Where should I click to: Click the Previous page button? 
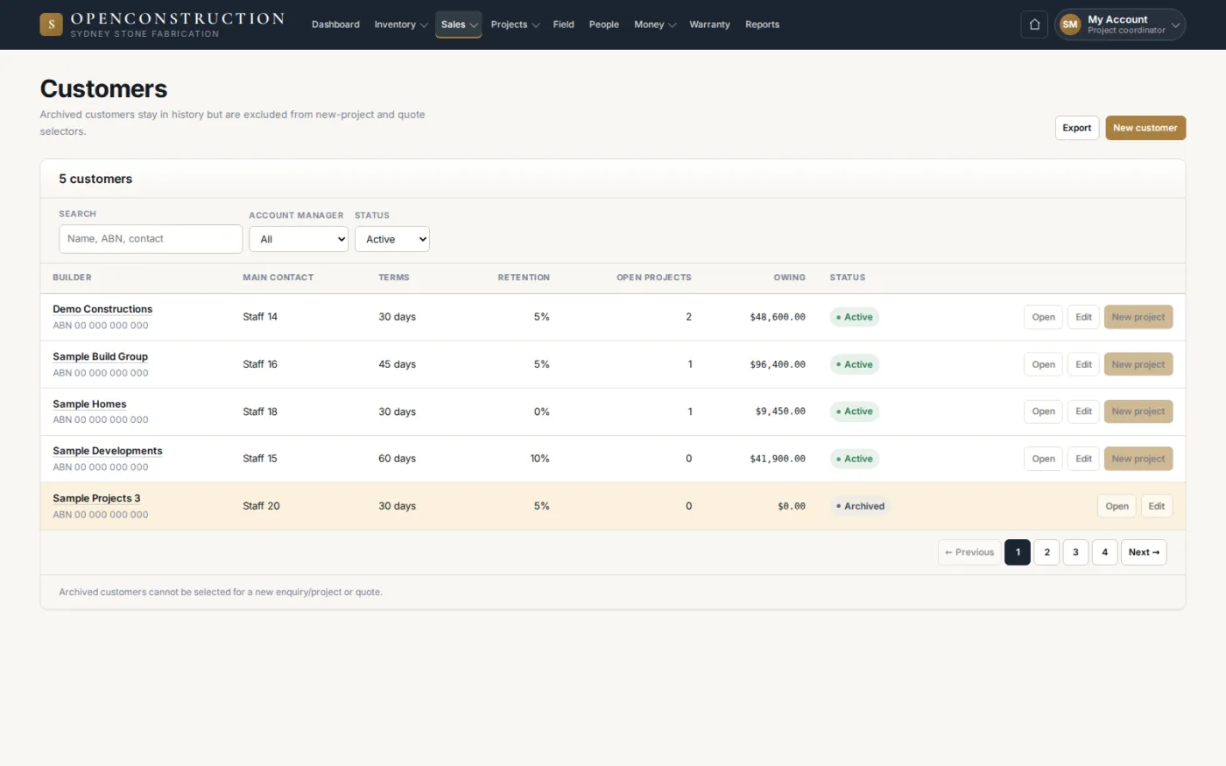[969, 552]
